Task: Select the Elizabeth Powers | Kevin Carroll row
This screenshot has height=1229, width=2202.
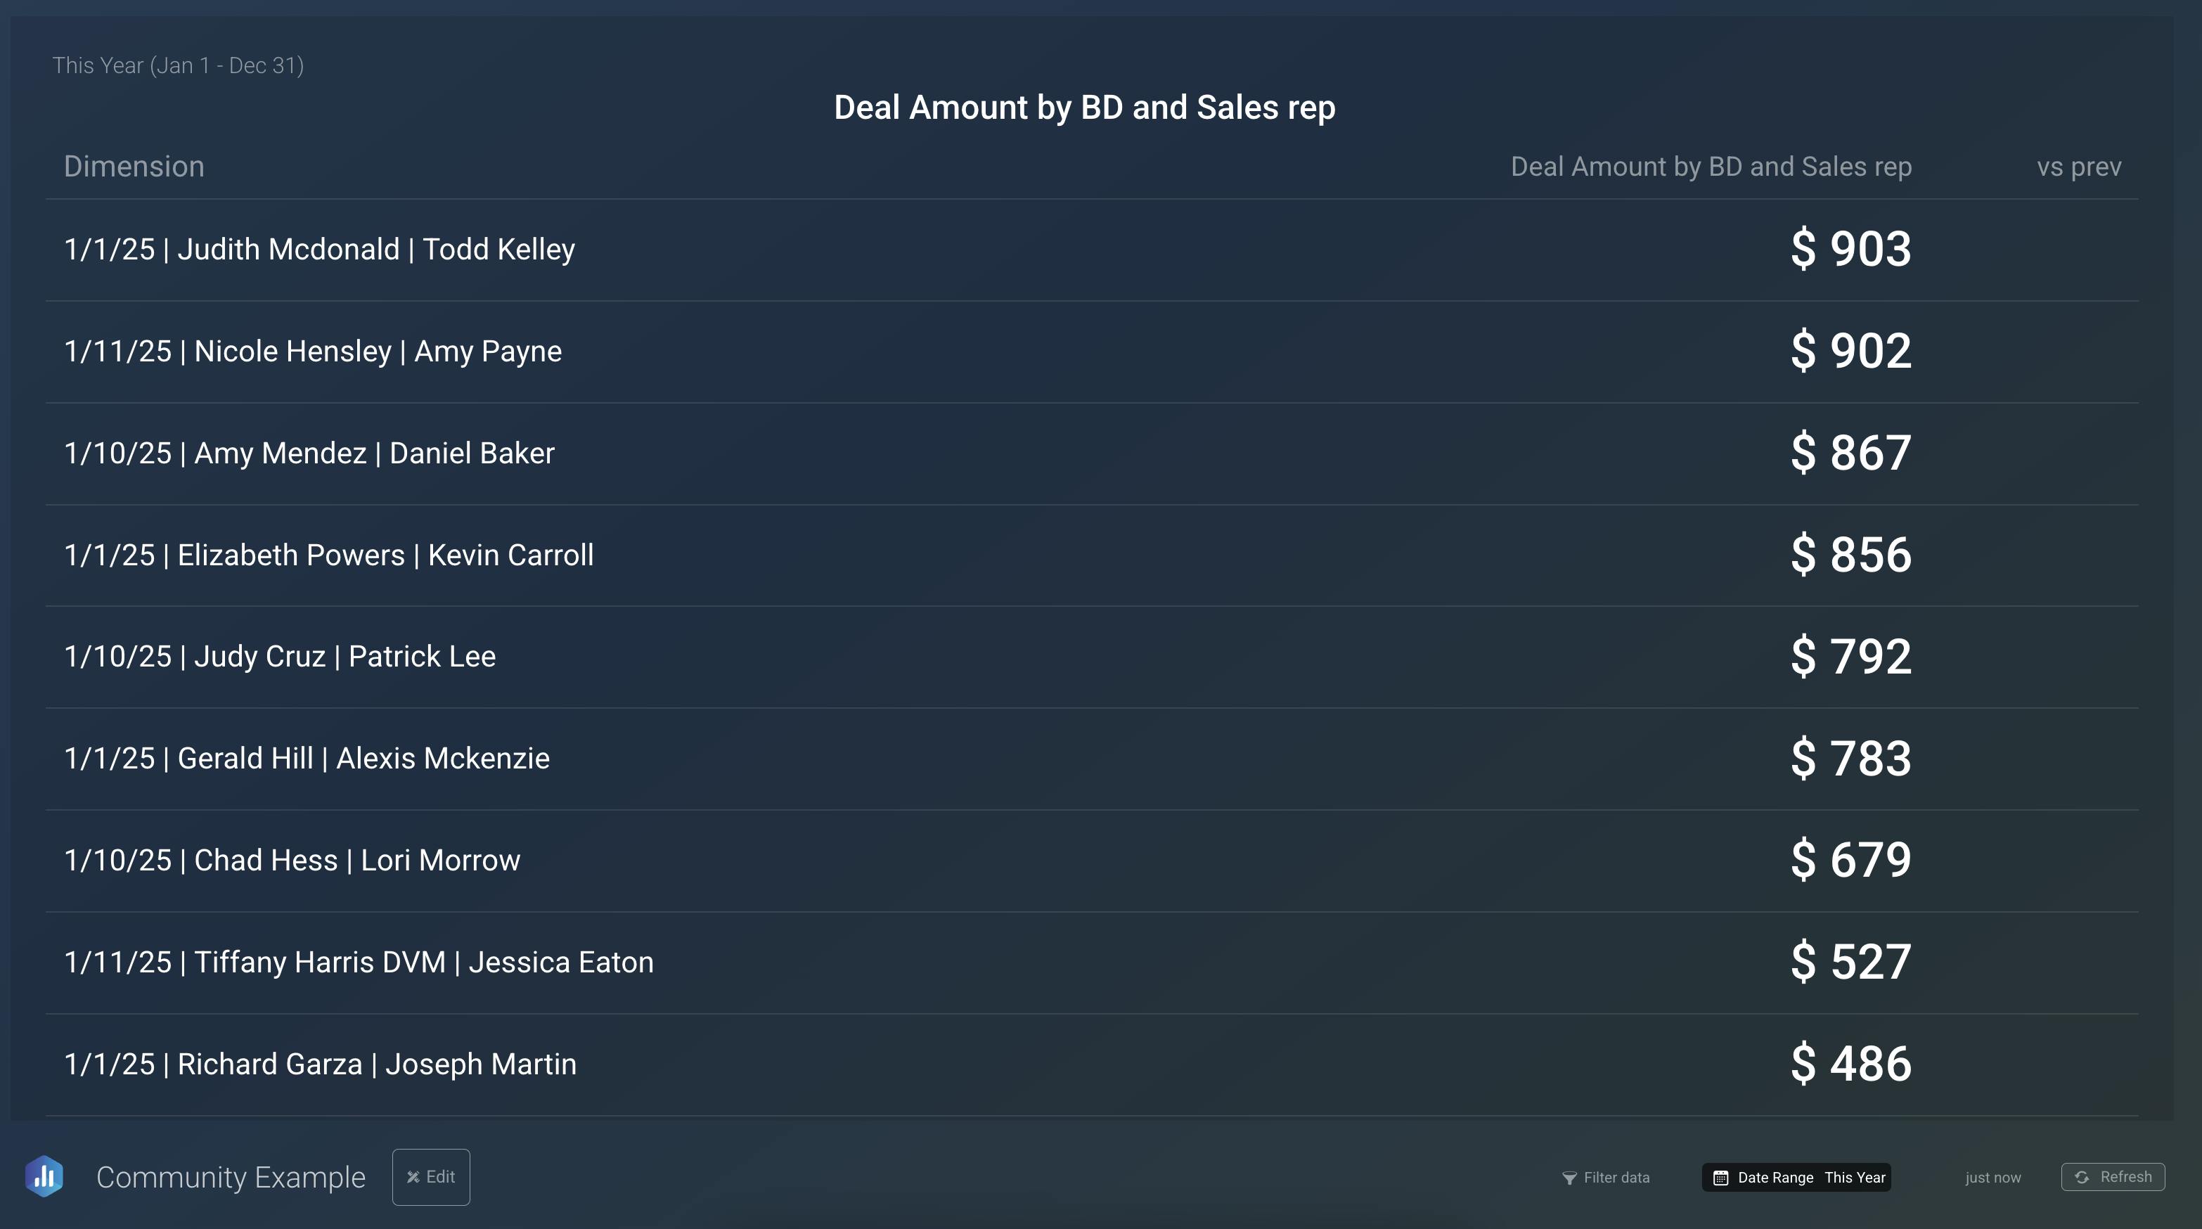Action: tap(329, 555)
